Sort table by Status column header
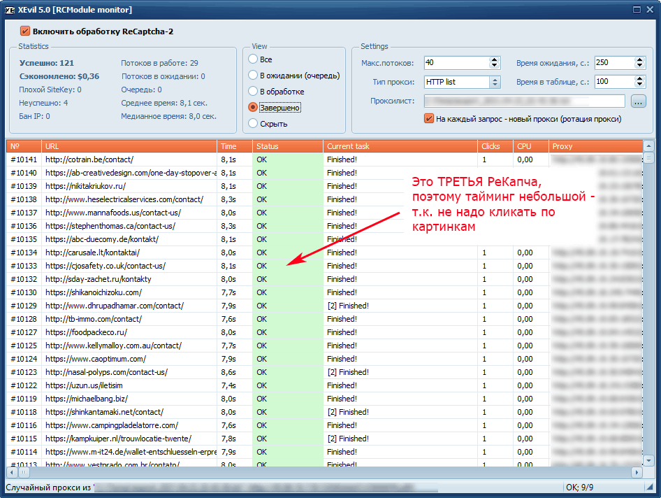Screen dimensions: 661x498 (288, 146)
